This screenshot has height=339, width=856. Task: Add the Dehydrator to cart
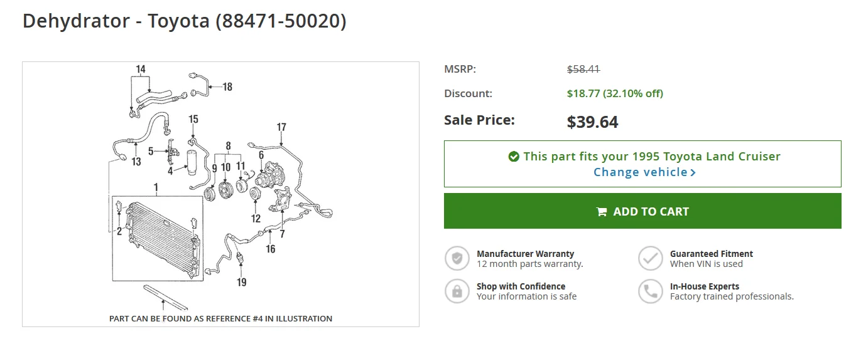[642, 211]
